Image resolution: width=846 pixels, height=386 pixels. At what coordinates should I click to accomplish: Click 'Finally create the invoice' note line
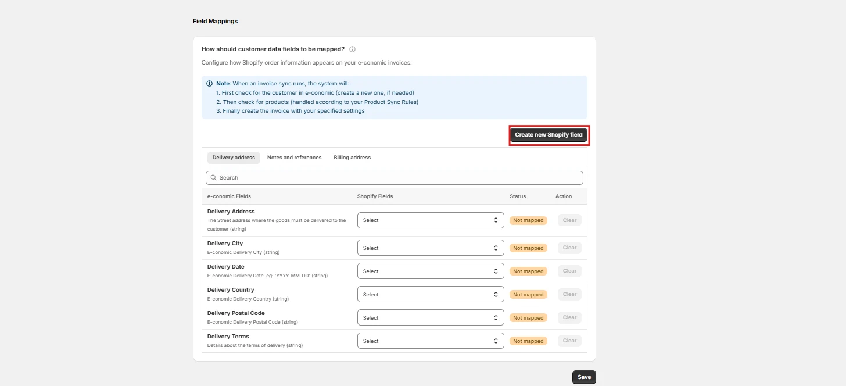pyautogui.click(x=291, y=111)
